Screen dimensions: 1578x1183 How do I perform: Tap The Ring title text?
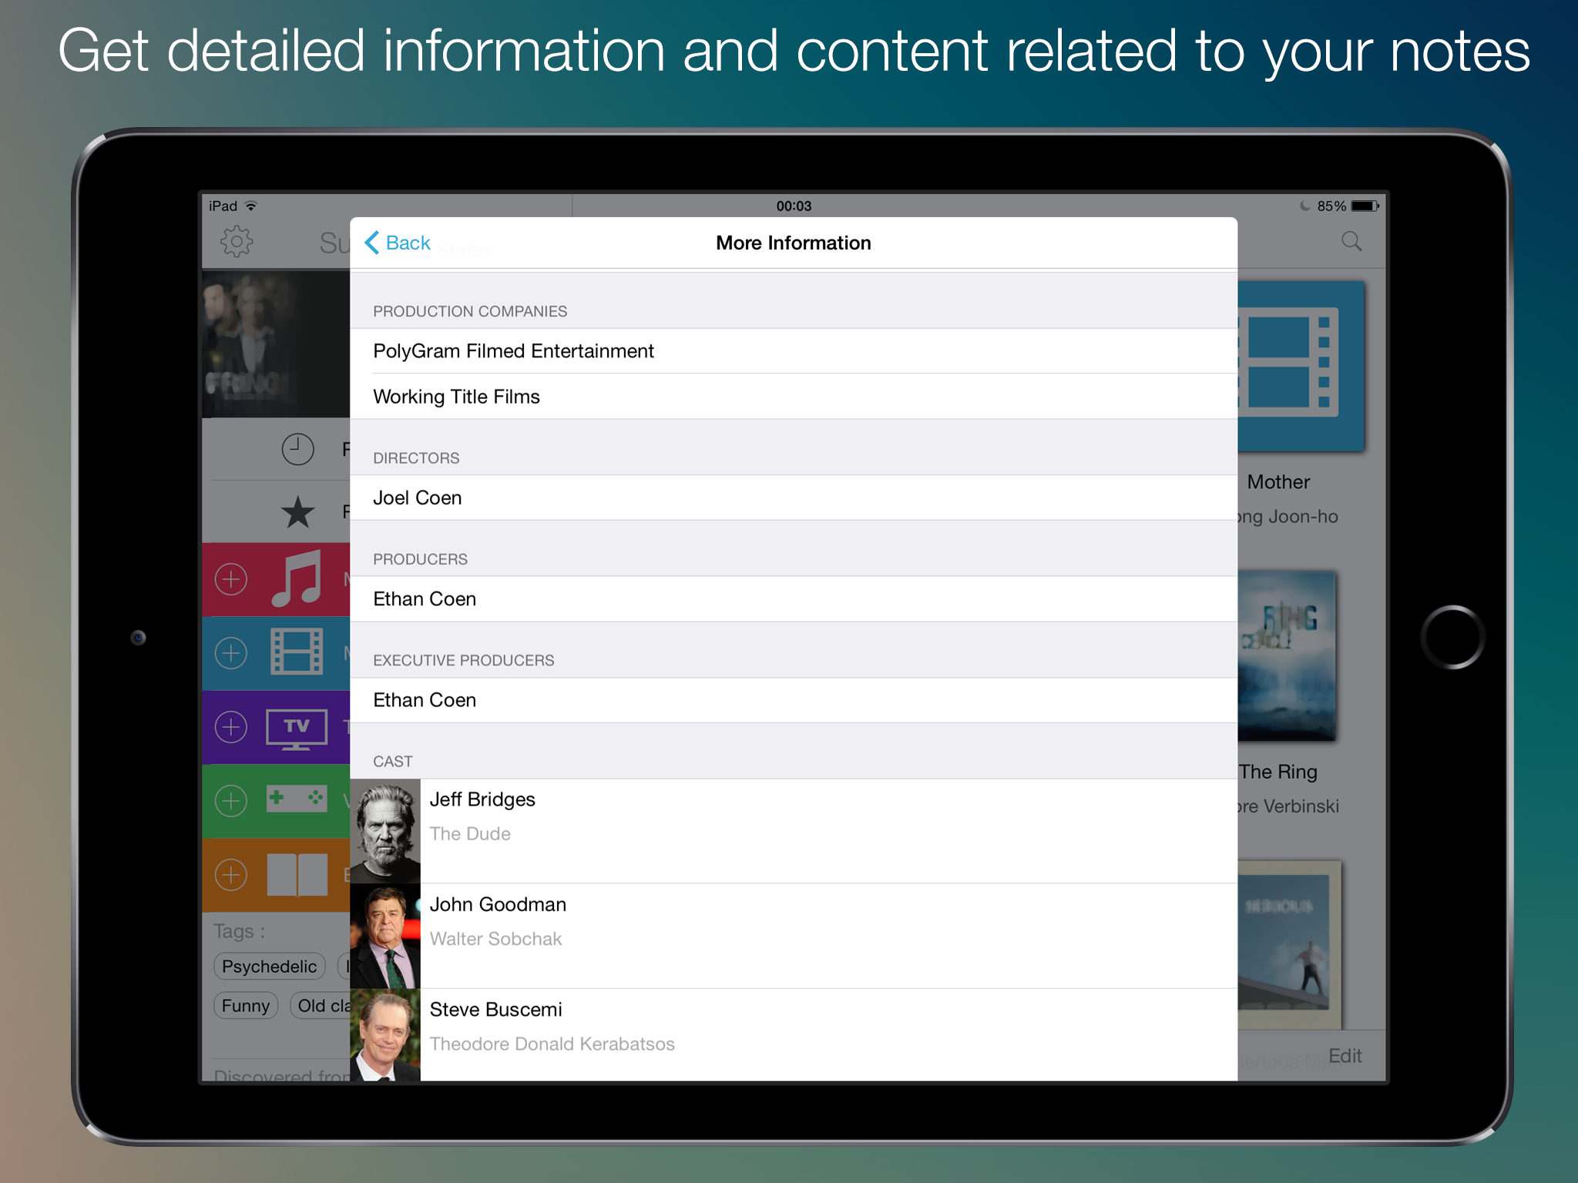1278,772
